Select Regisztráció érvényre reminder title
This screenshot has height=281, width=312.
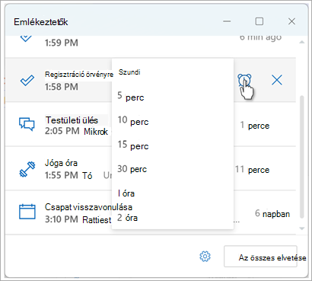79,75
